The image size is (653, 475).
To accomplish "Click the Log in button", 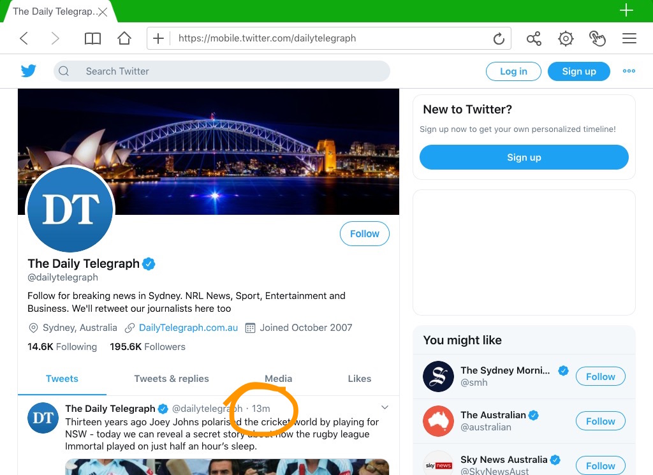I will (x=513, y=71).
